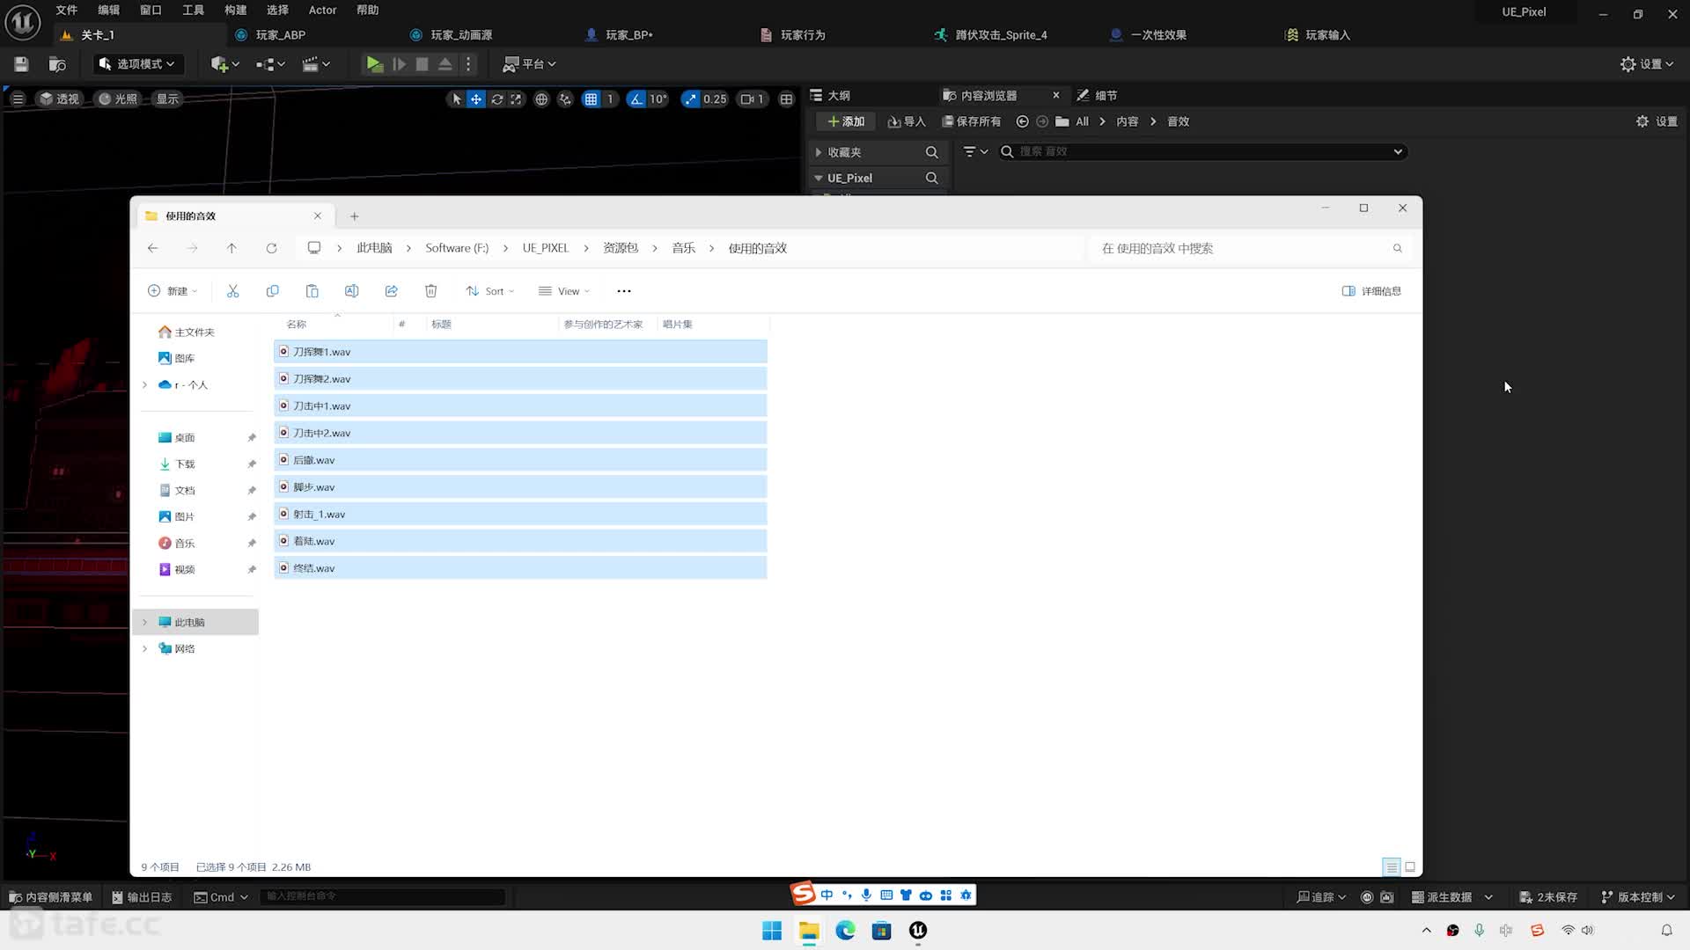Click search field in file explorer
This screenshot has width=1690, height=950.
click(x=1246, y=247)
